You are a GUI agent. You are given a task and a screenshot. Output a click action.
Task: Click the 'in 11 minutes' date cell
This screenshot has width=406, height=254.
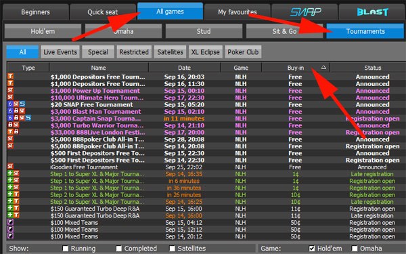(x=184, y=119)
